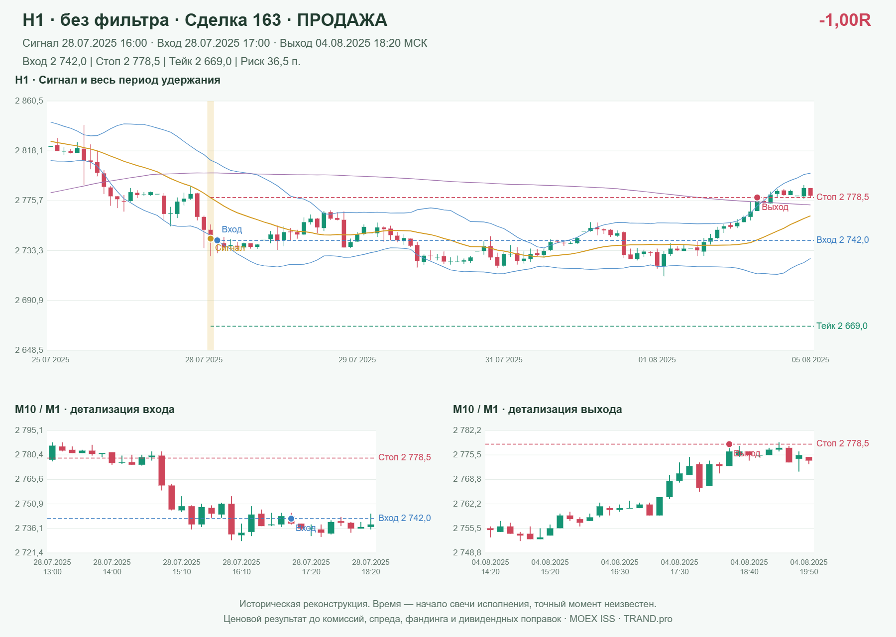The width and height of the screenshot is (896, 637).
Task: Click the 'Историческая реконструкция' footer note
Action: [448, 604]
